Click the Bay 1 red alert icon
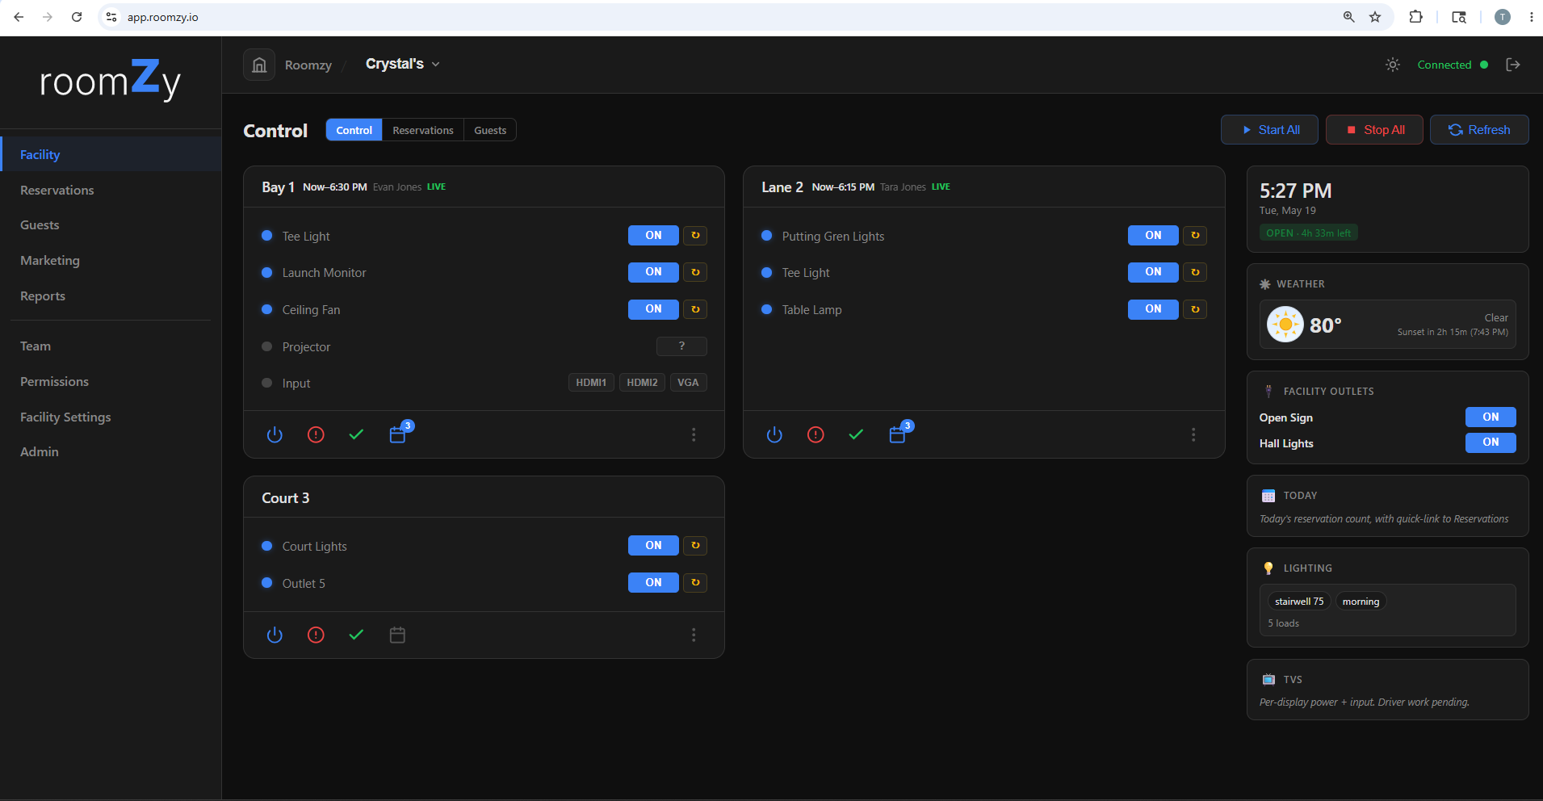This screenshot has width=1543, height=801. click(316, 434)
